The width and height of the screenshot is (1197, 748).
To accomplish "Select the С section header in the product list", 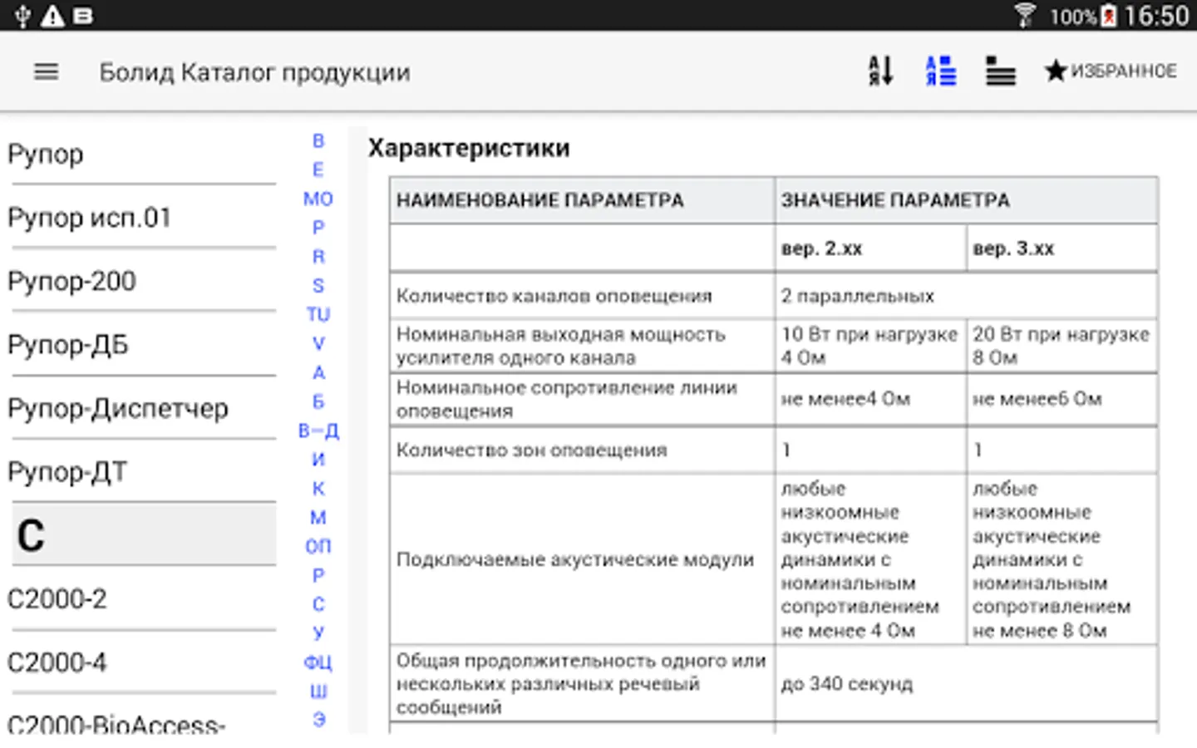I will (x=143, y=534).
